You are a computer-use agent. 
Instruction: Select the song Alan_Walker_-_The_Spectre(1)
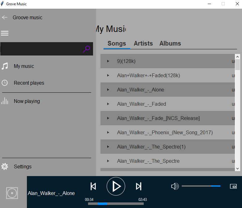click(x=168, y=147)
